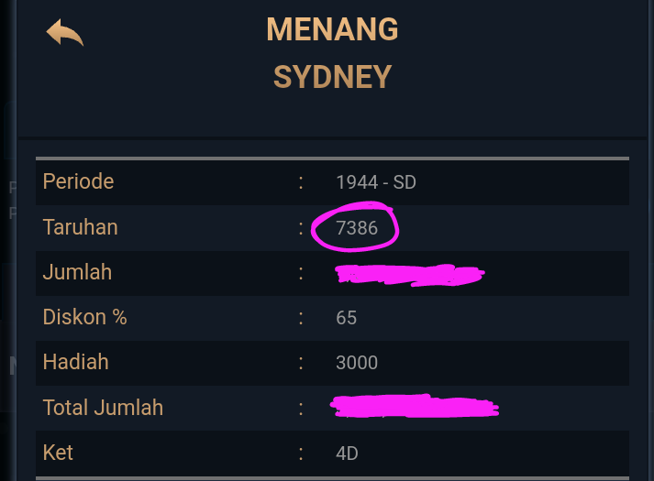The height and width of the screenshot is (481, 654).
Task: Click the Jumlah label
Action: [x=77, y=272]
